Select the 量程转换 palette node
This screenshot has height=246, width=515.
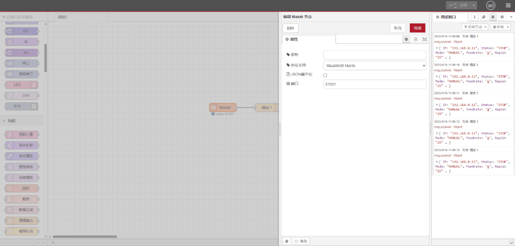tap(22, 167)
